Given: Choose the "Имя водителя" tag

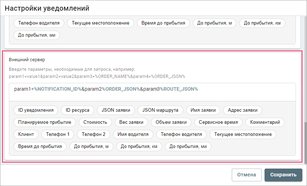Looking at the screenshot, I should (133, 134).
